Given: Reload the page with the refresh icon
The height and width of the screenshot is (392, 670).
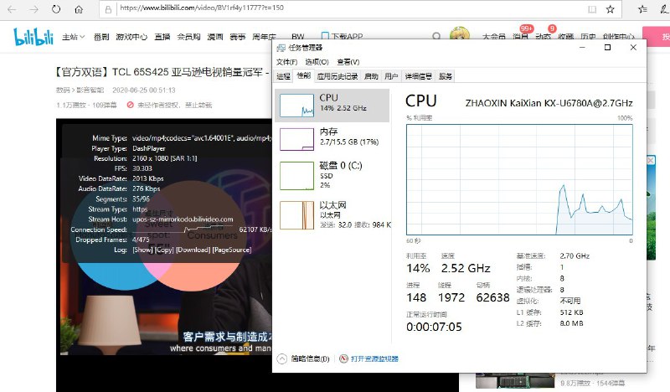Looking at the screenshot, I should coord(56,9).
